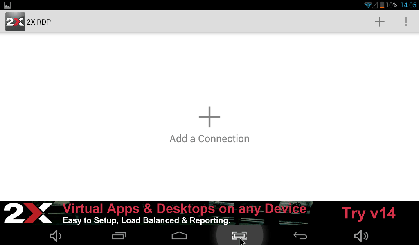Tap the battery icon showing 10%
419x245 pixels.
tap(382, 5)
